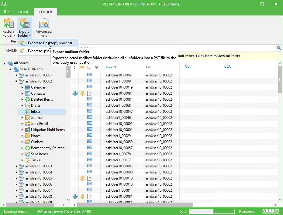
Task: Click the ashUser10_00083 sender cell
Action: point(119,166)
